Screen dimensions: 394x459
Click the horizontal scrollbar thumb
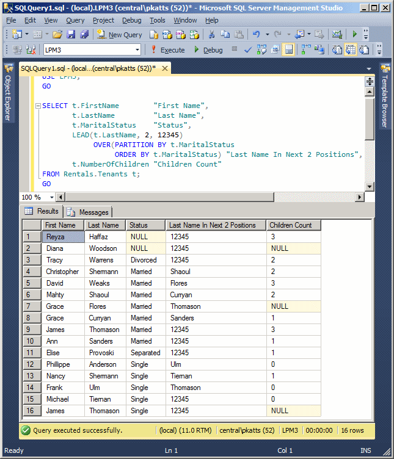pos(170,197)
